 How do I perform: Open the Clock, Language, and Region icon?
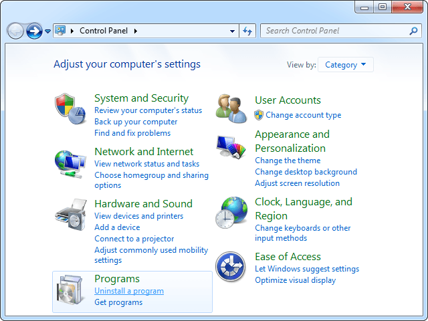click(x=231, y=213)
